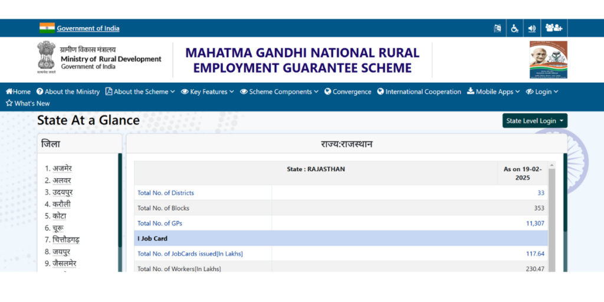Screen dimensions: 604x302
Task: Select district चित्तौडगढ़ from list
Action: (66, 240)
